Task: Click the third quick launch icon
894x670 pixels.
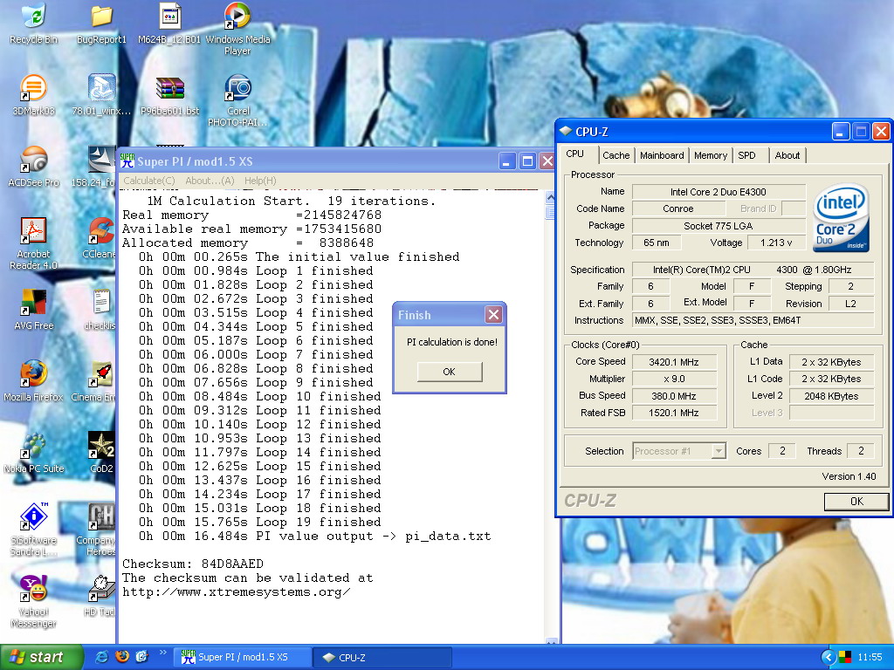Action: pos(141,657)
